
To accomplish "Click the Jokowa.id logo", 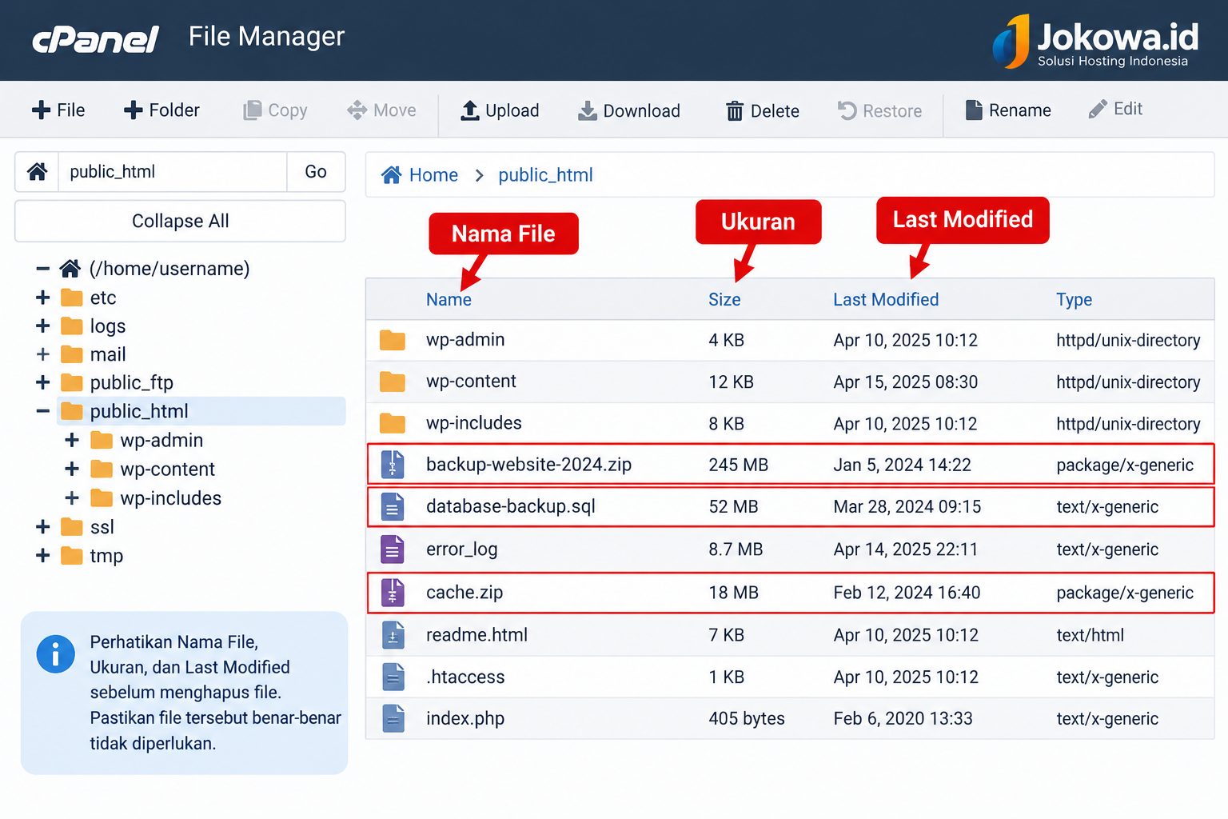I will click(1095, 41).
